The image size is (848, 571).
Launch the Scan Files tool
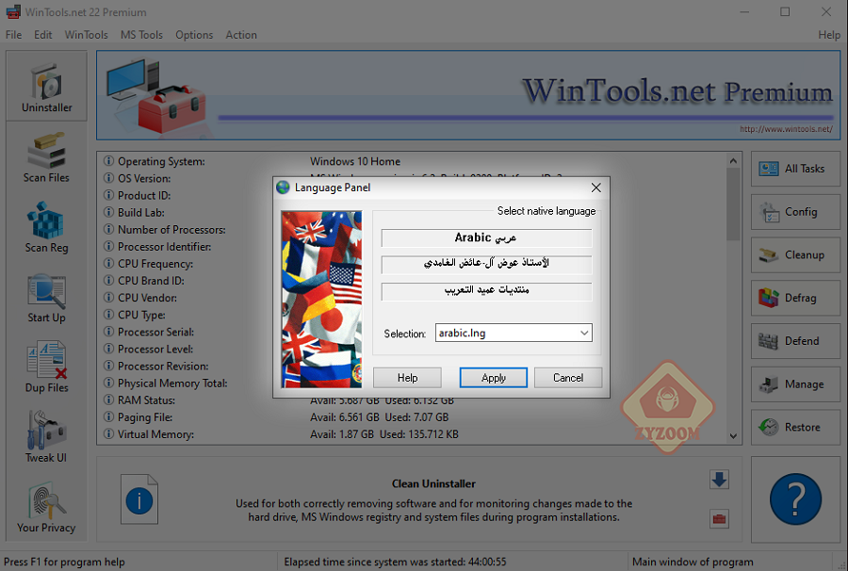[x=46, y=156]
